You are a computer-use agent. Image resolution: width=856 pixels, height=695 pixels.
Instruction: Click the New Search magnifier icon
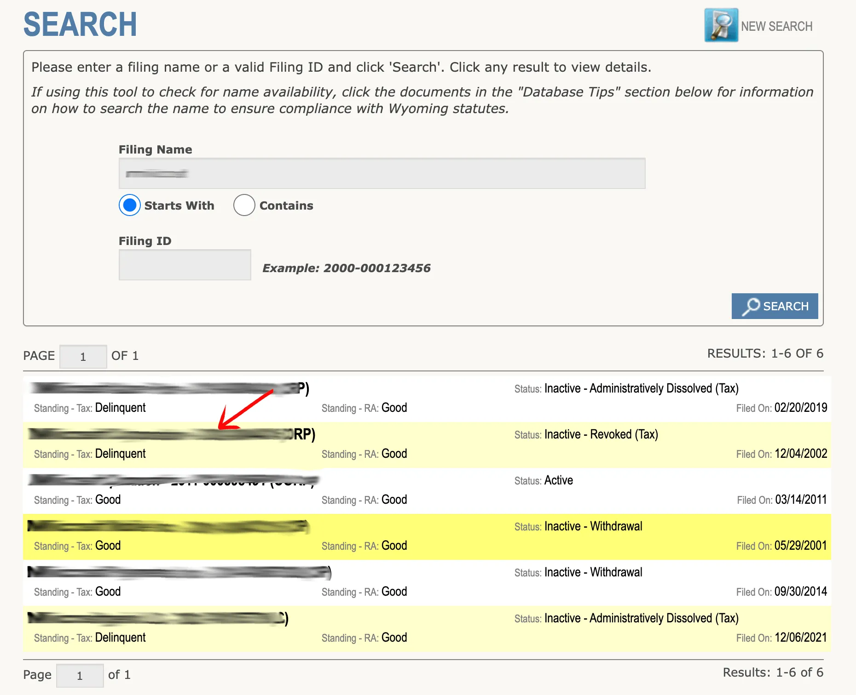(721, 25)
